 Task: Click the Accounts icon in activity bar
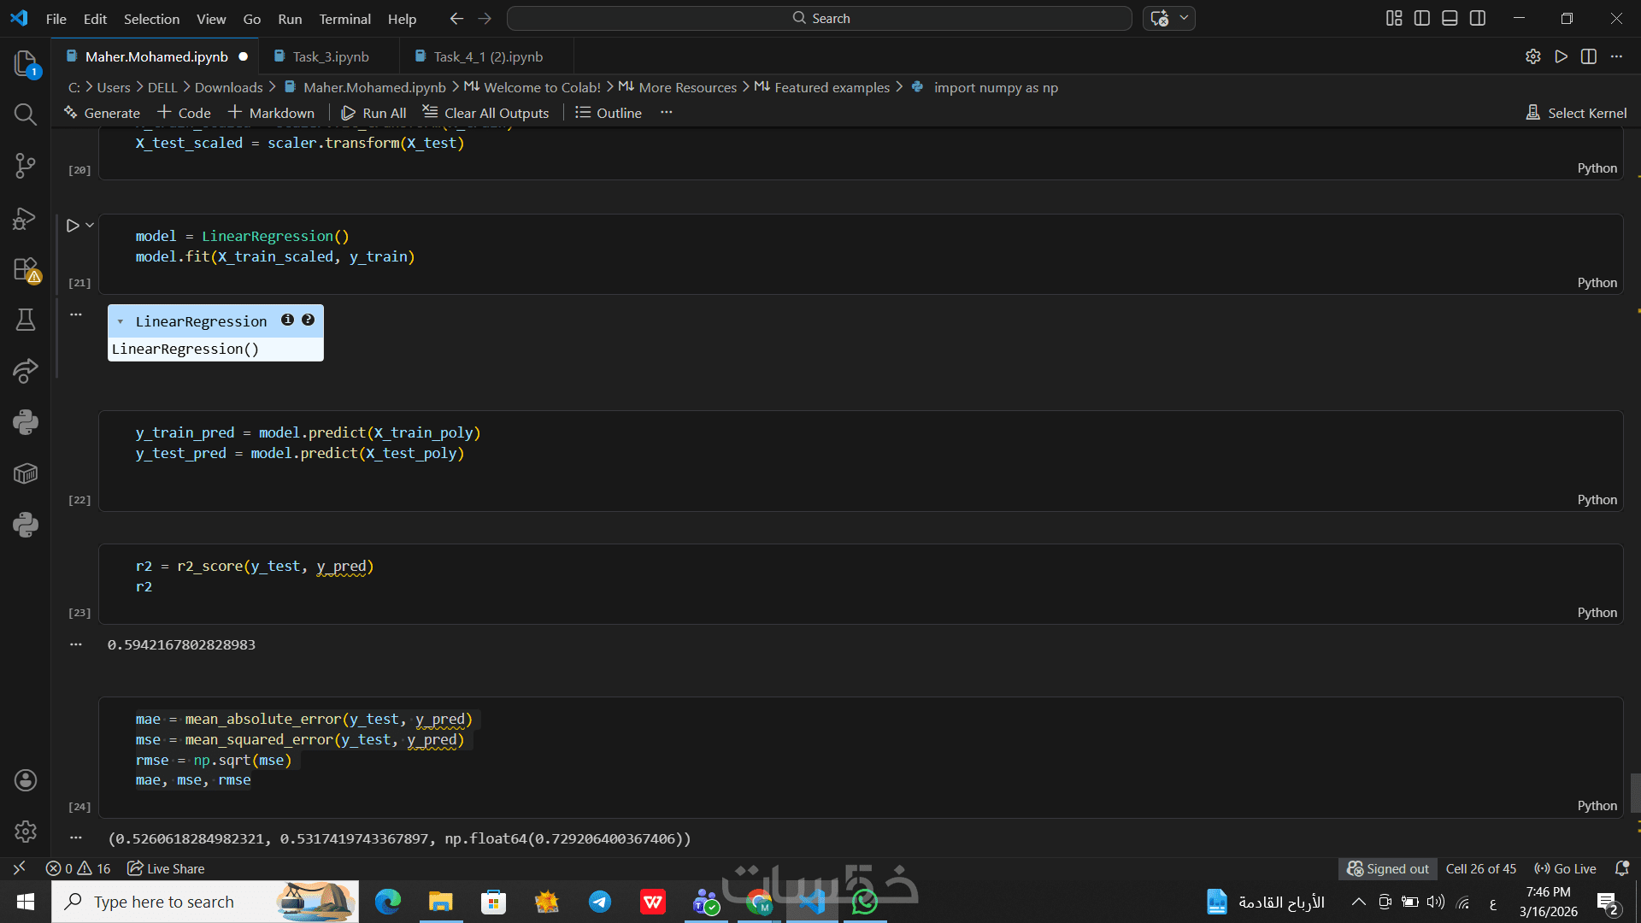point(26,779)
